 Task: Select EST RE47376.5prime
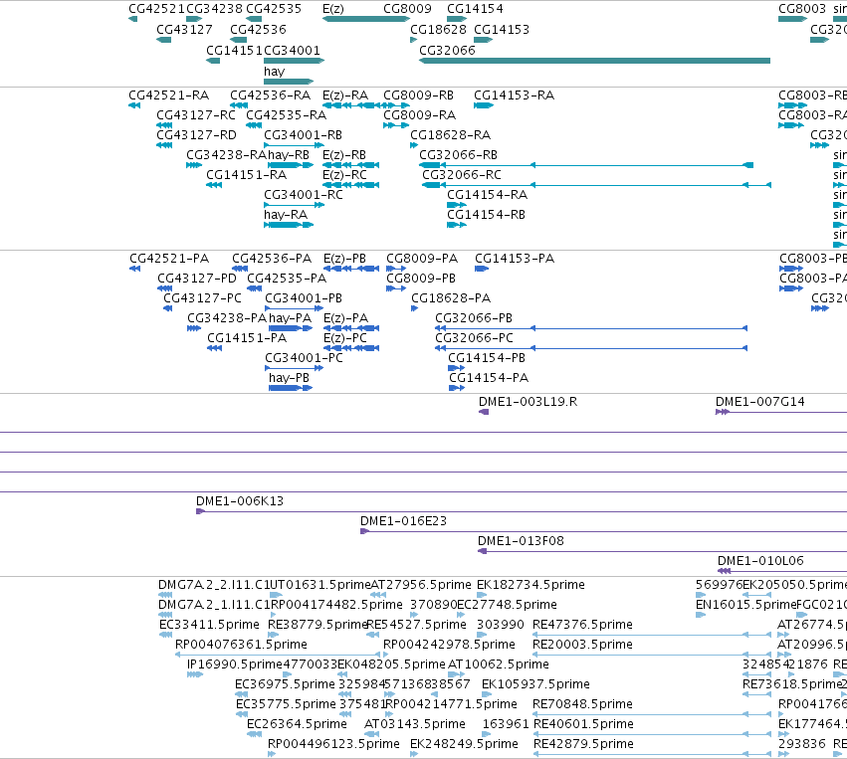pyautogui.click(x=652, y=635)
